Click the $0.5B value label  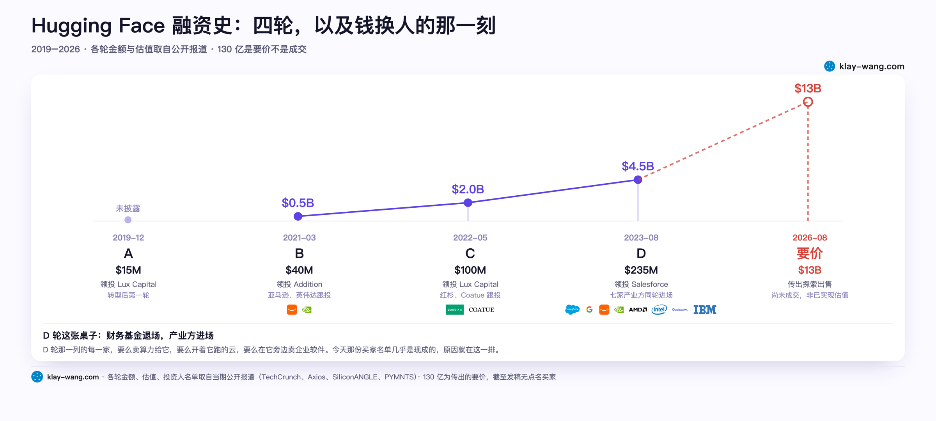(x=298, y=203)
